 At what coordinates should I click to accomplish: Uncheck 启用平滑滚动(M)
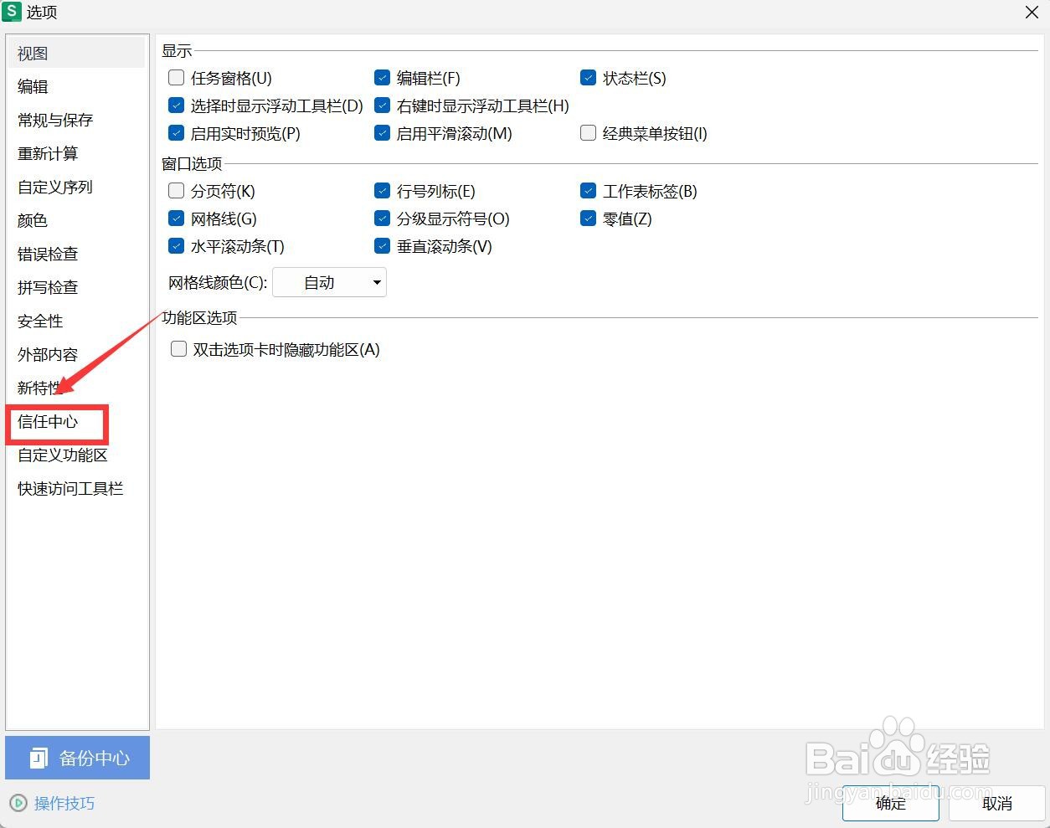(382, 133)
